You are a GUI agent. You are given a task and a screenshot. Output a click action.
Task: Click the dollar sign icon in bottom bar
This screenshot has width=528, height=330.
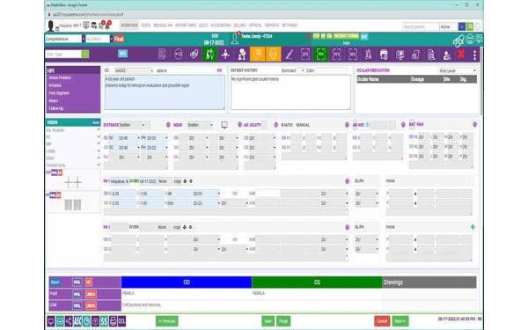(104, 321)
